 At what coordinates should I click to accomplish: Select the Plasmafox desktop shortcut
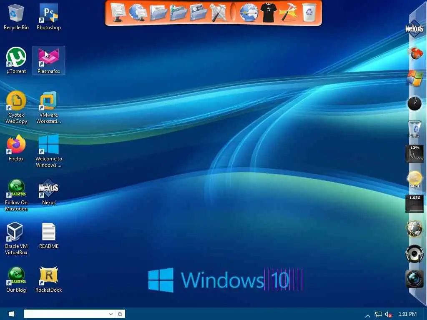49,60
